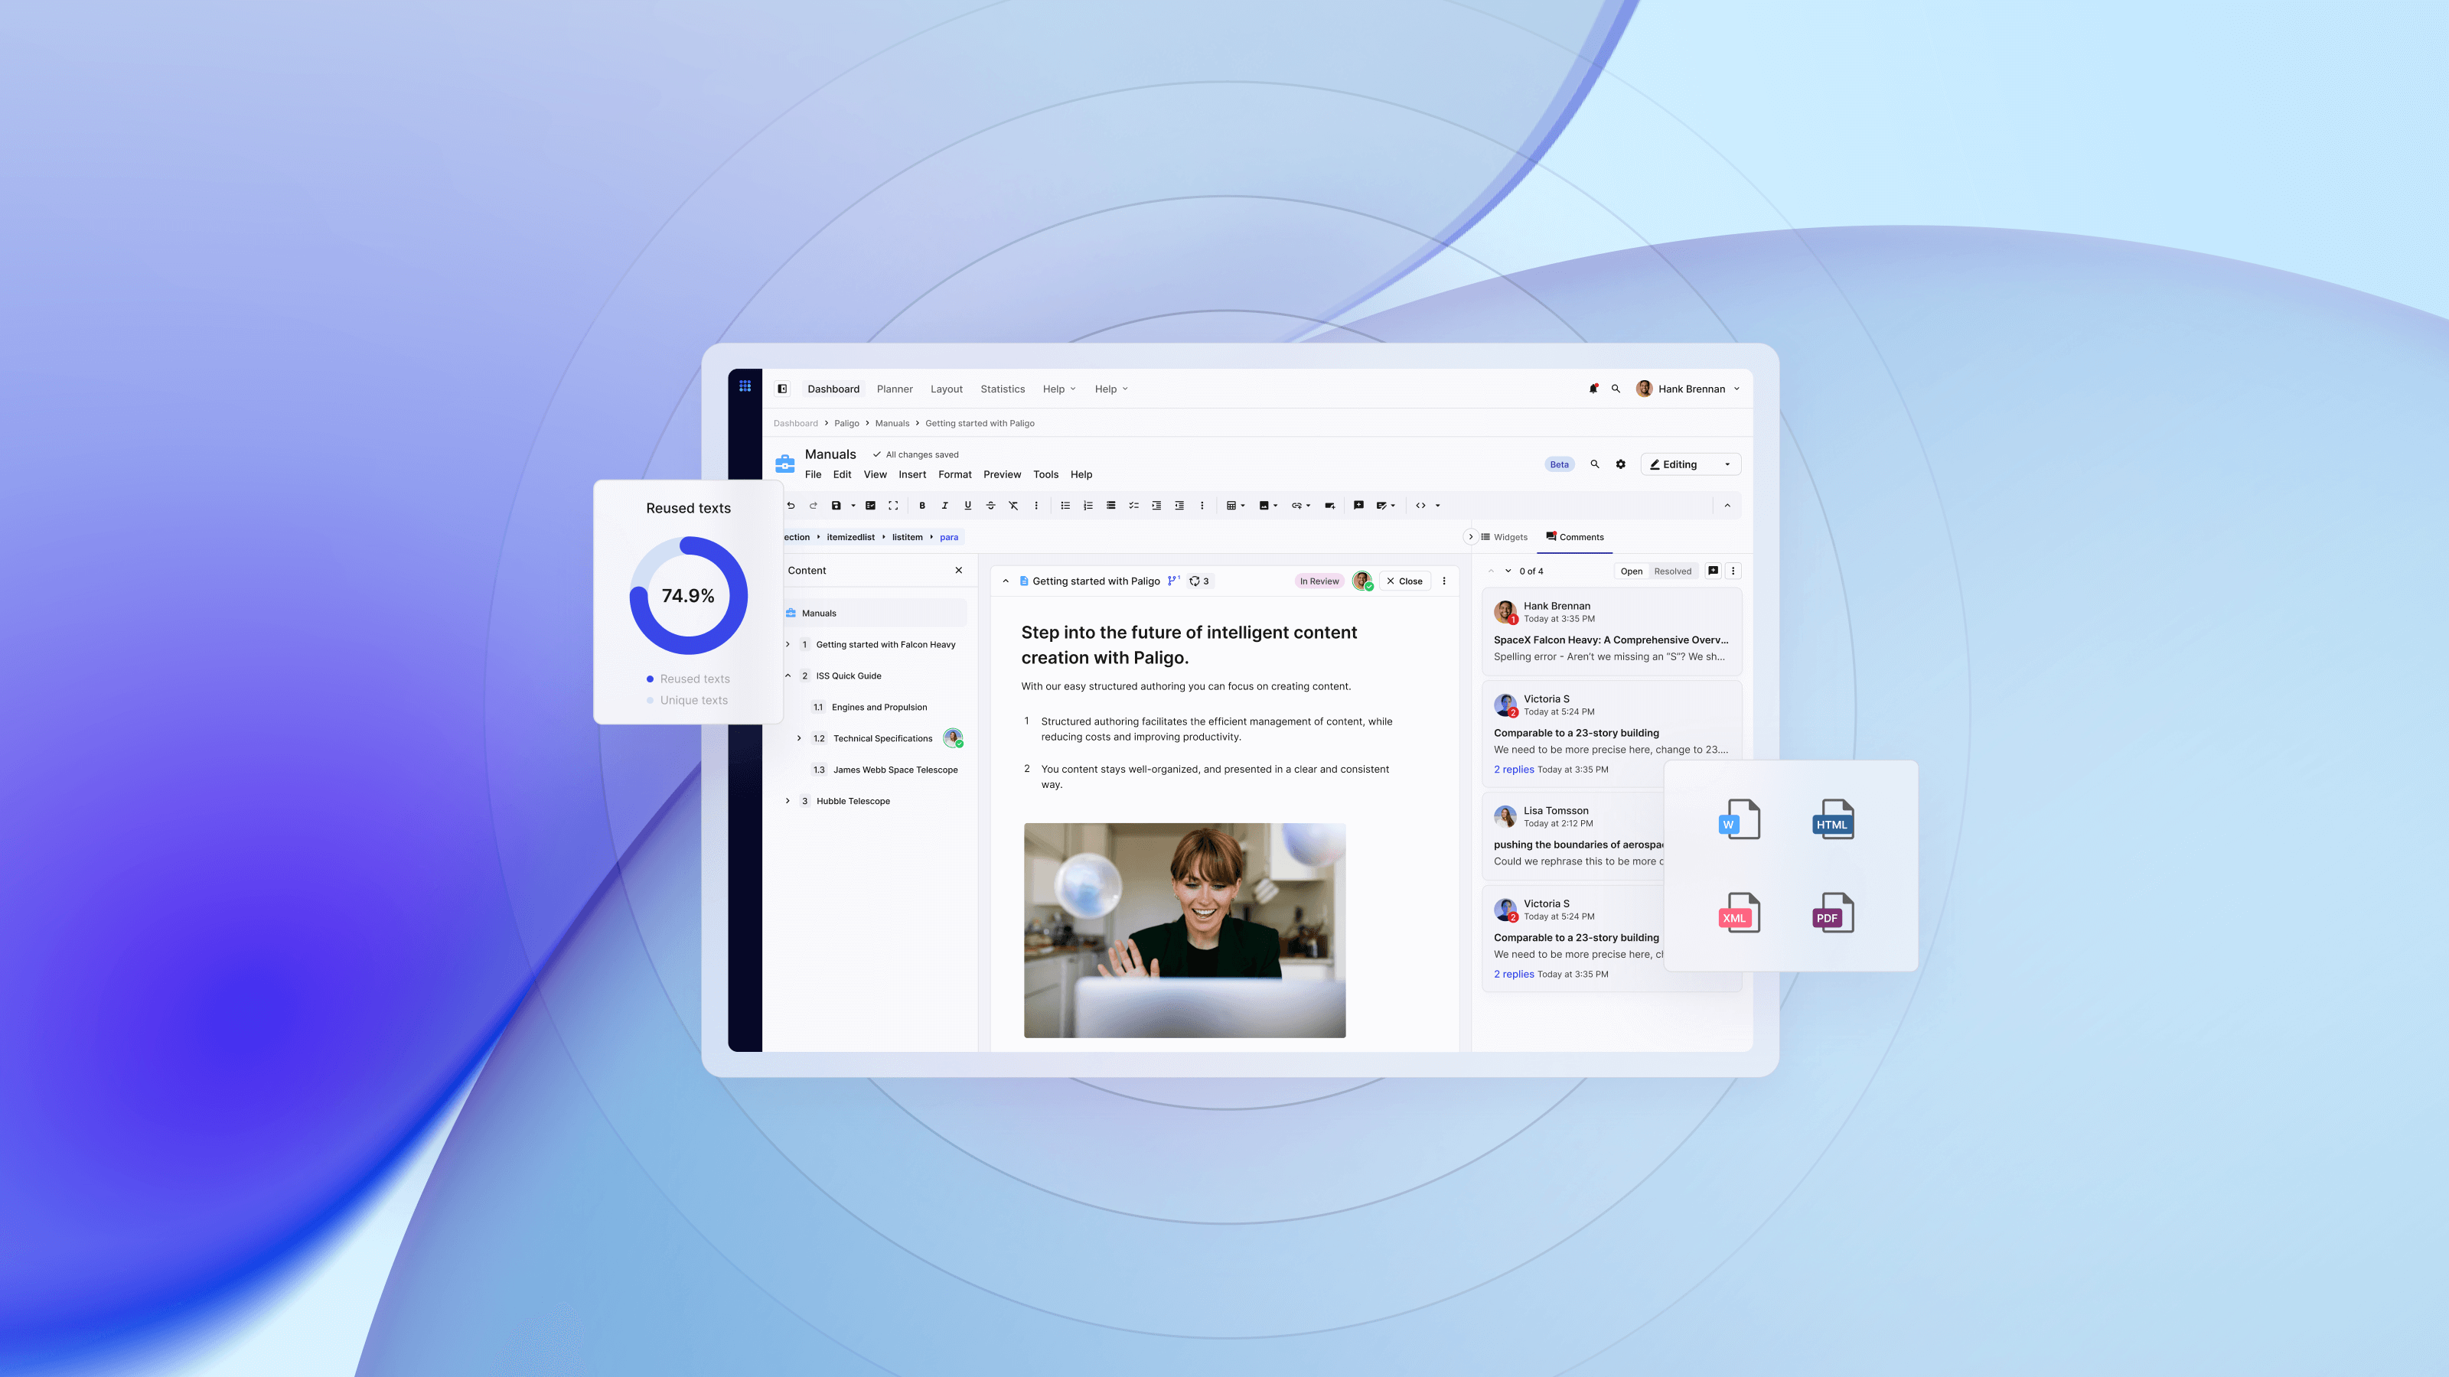Toggle the sidebar panel icon

click(782, 389)
